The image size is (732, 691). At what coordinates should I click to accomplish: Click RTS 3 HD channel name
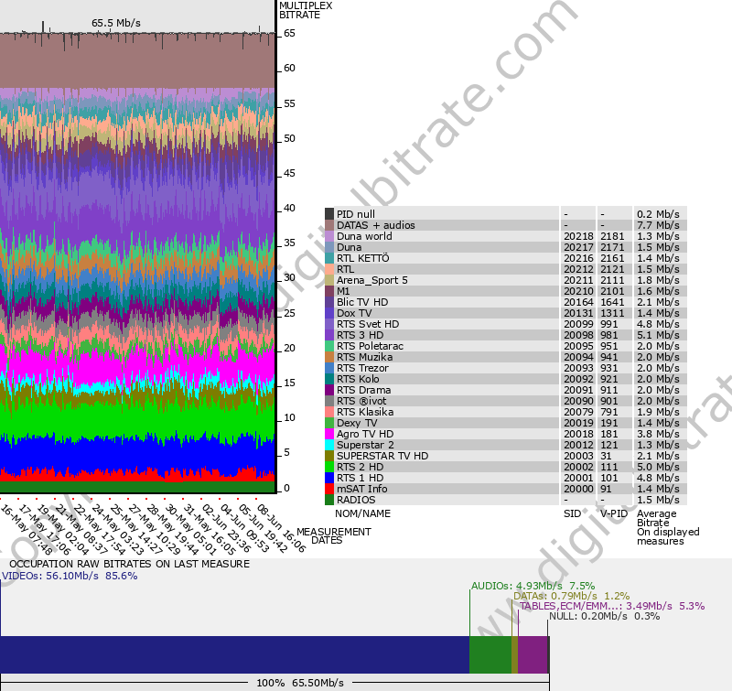click(360, 335)
